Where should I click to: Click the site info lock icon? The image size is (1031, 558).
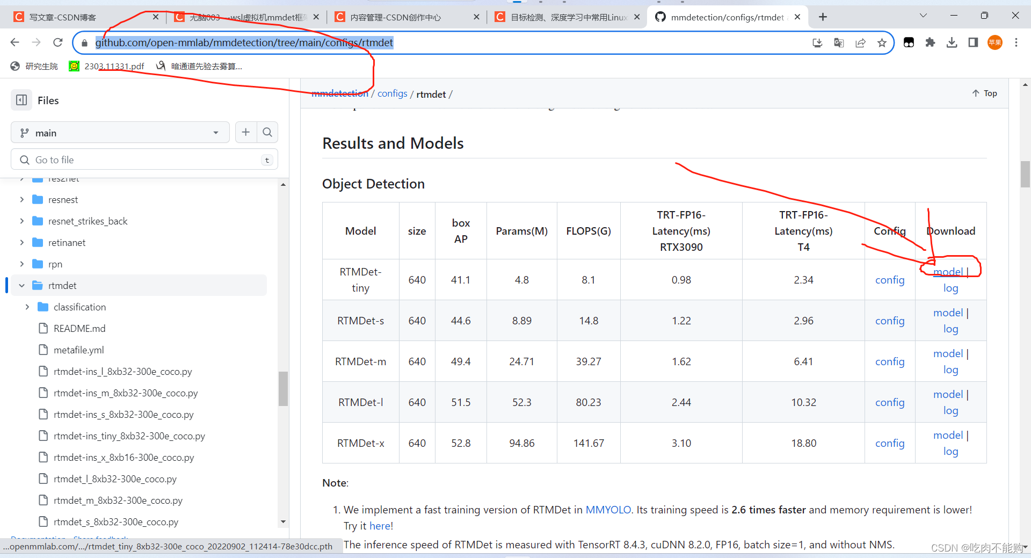84,43
